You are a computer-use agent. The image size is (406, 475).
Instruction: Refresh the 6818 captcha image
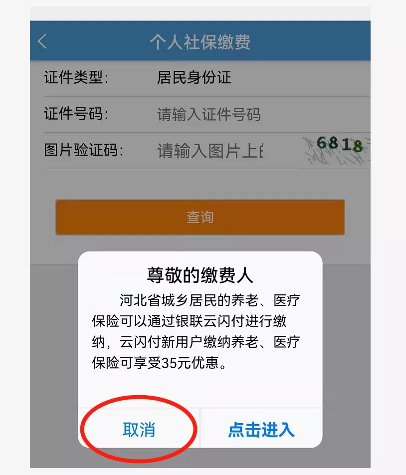(x=336, y=151)
